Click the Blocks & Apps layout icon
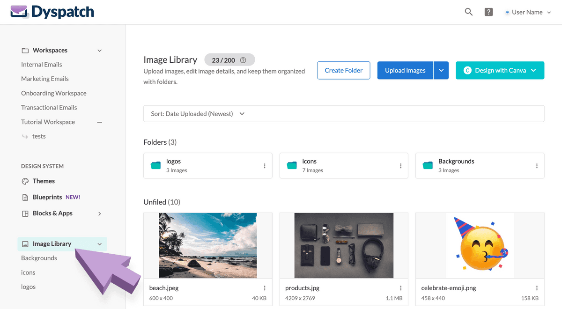562x309 pixels. tap(25, 213)
